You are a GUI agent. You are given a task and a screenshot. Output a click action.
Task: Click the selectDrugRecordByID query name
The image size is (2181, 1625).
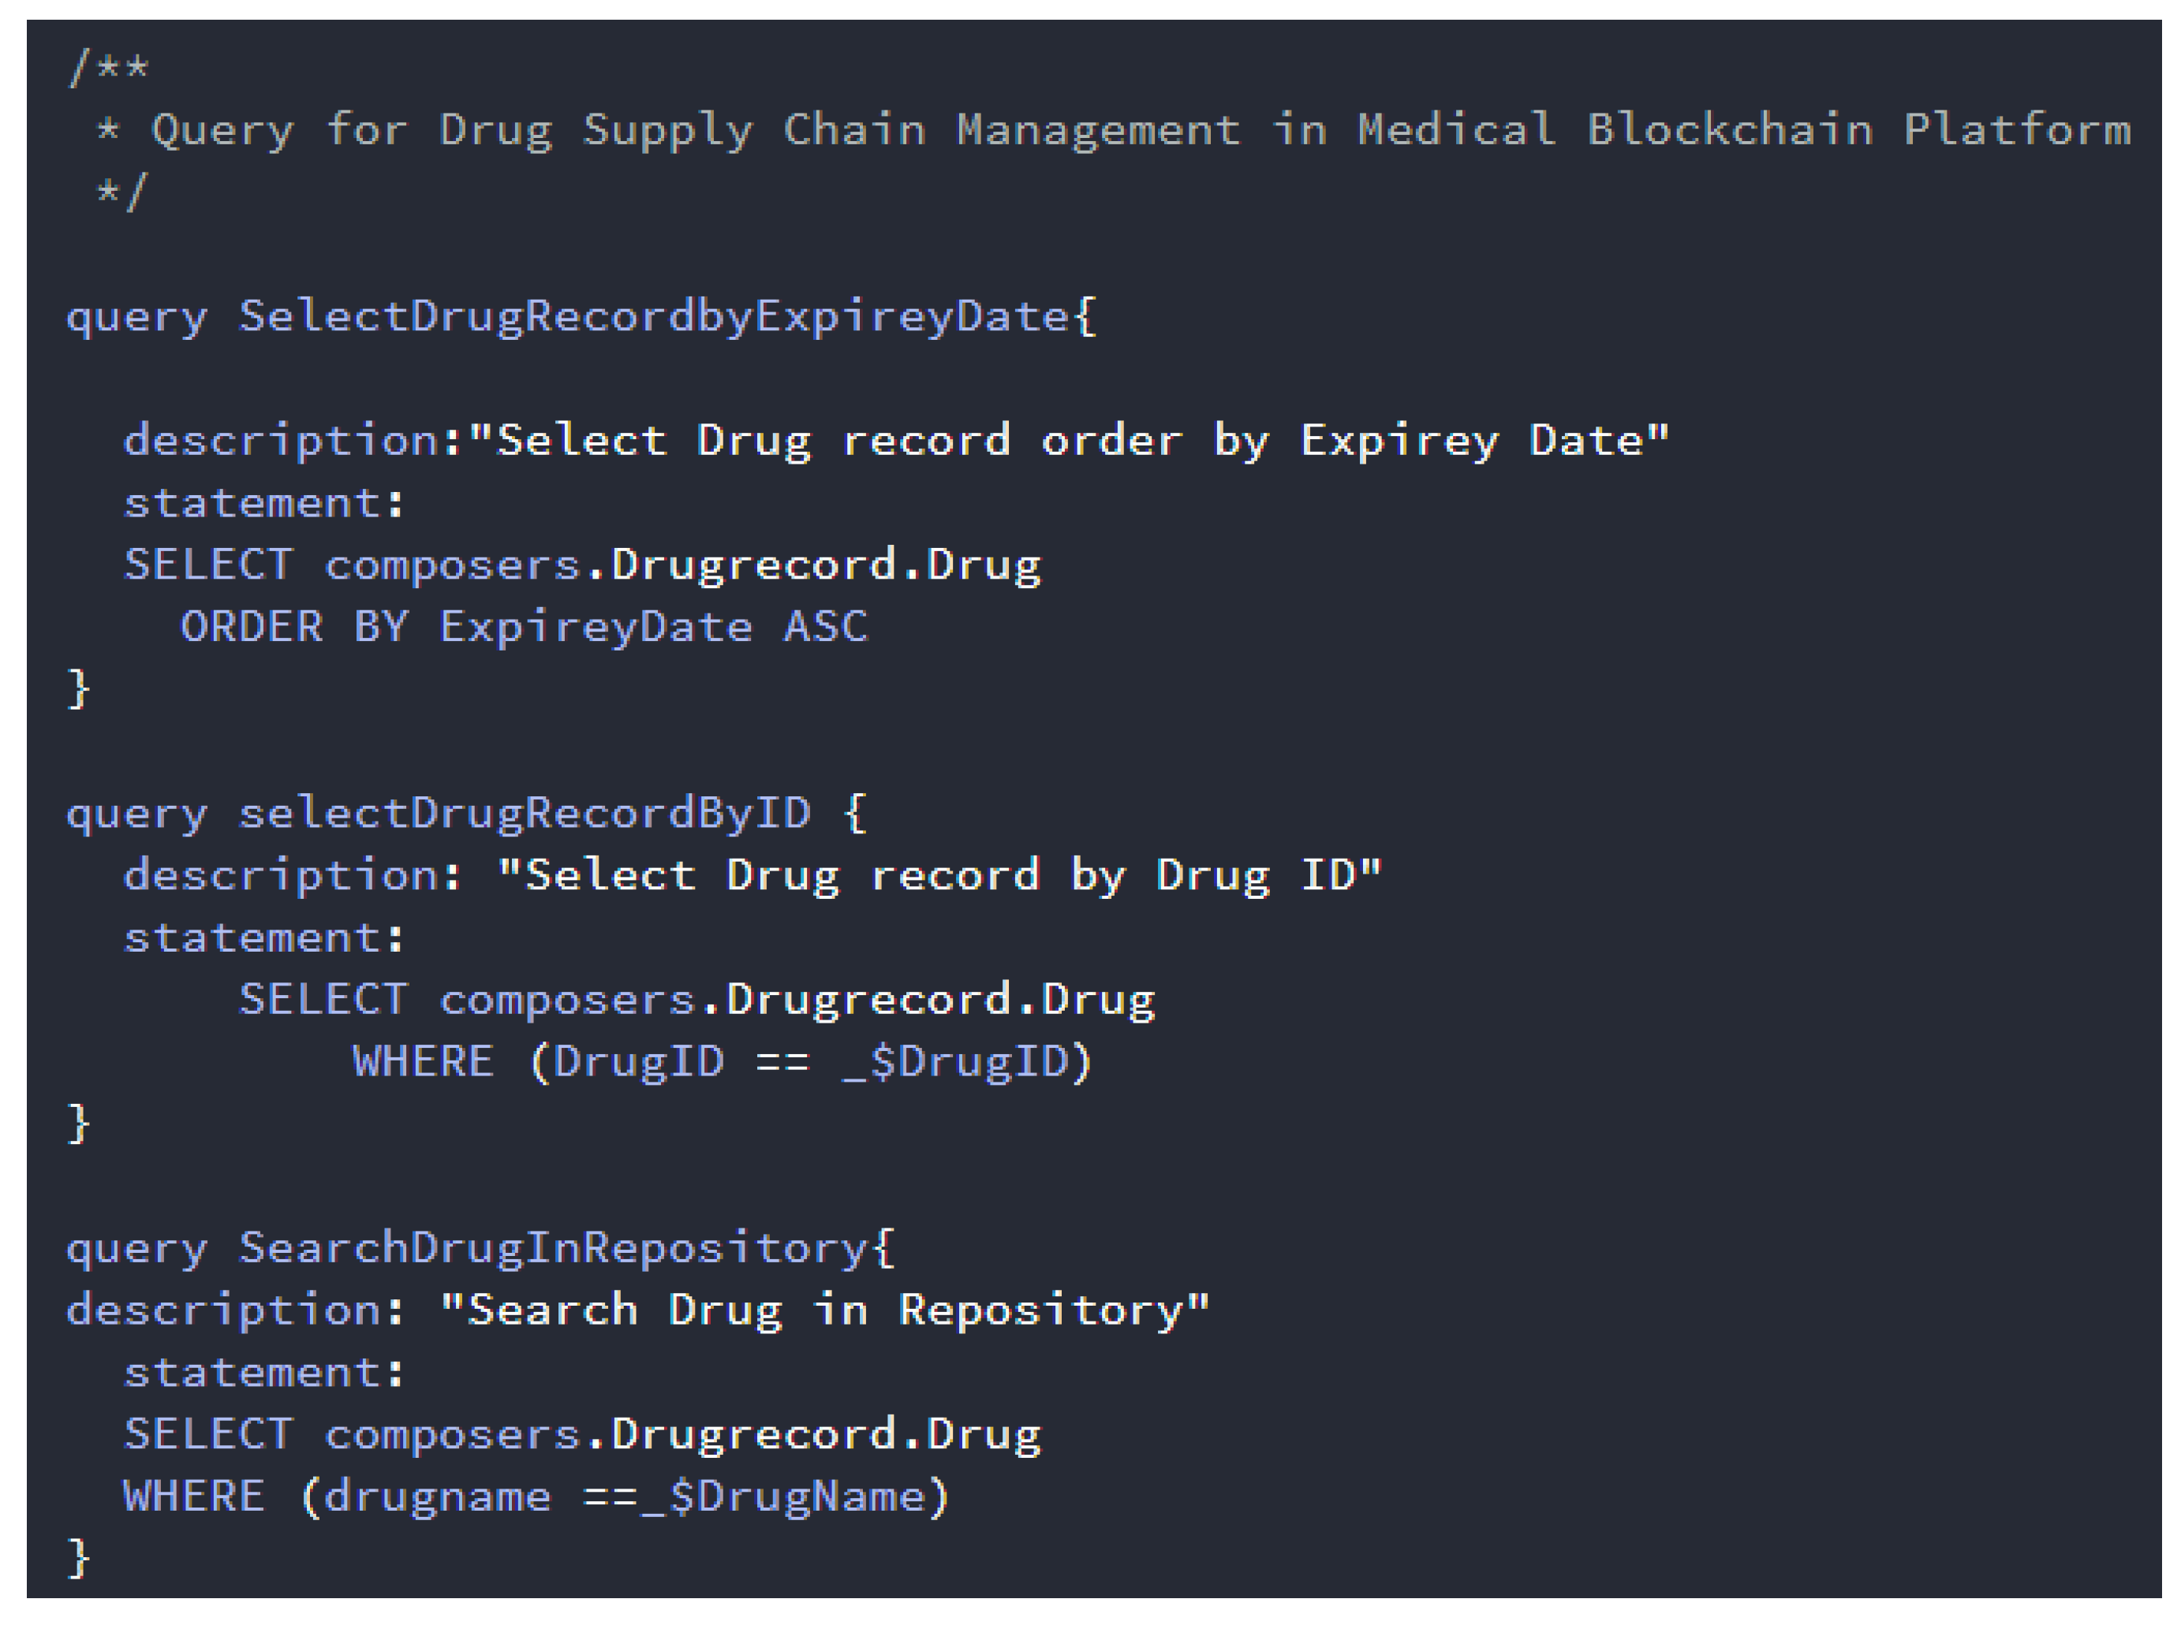click(x=525, y=814)
